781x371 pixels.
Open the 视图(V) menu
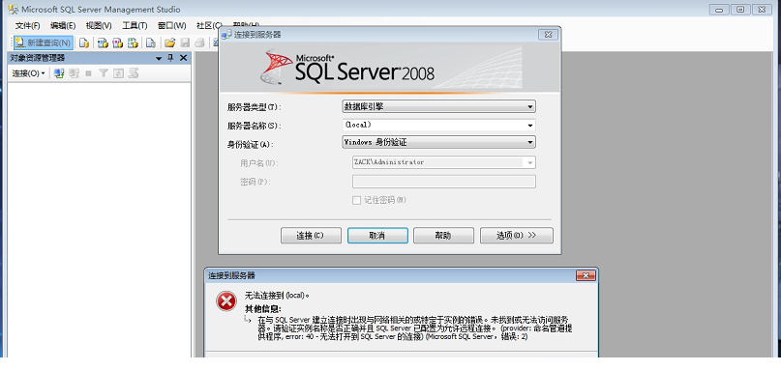pyautogui.click(x=99, y=25)
